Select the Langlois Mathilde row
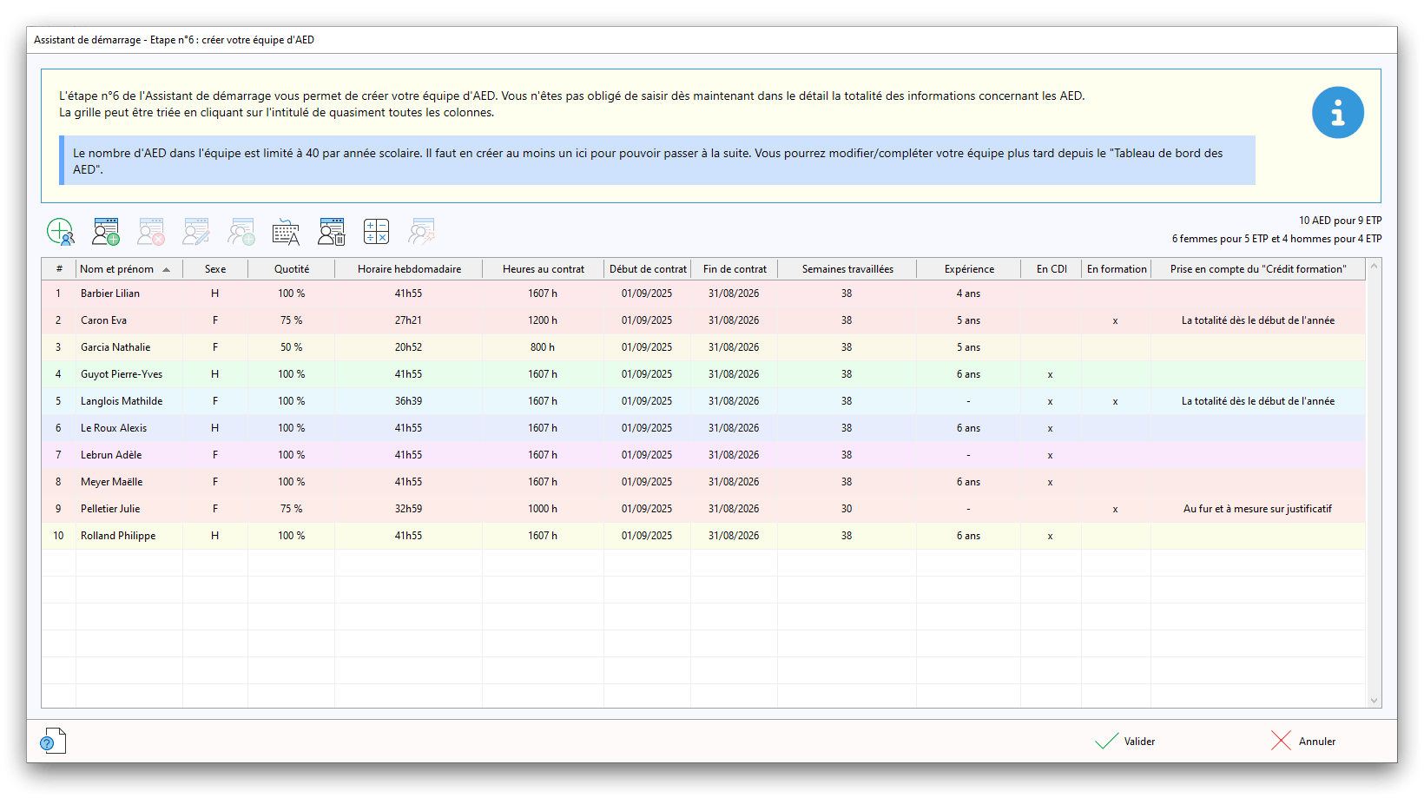 coord(122,401)
